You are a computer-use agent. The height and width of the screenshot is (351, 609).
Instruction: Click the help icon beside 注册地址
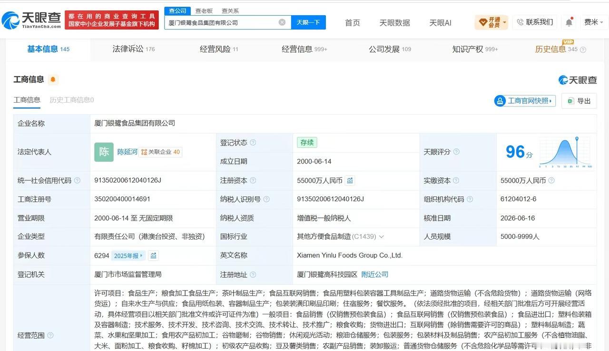(x=253, y=274)
